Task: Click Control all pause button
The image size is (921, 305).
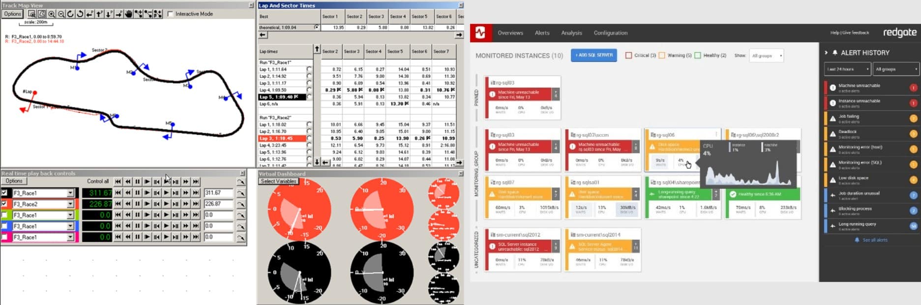Action: (x=137, y=181)
